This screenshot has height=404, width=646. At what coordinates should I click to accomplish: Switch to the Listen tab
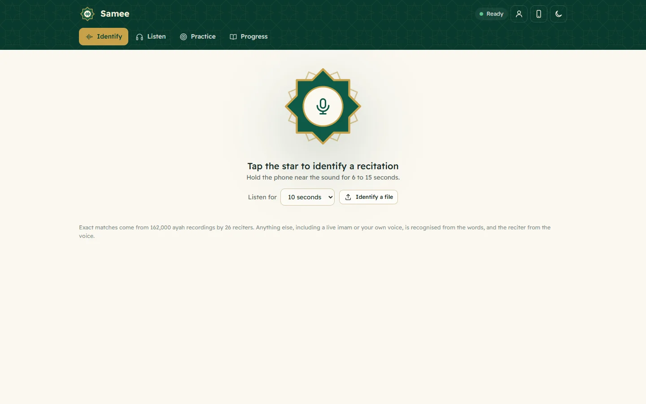pyautogui.click(x=151, y=37)
